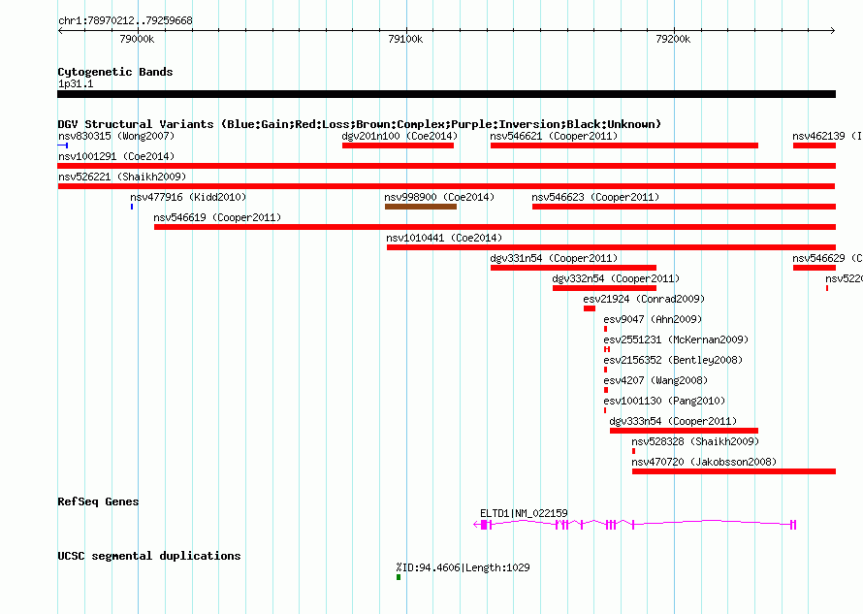Click the ELTD1|NM_022159 gene label

(524, 513)
